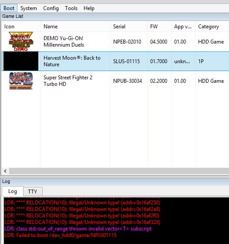Click the left scroll arrow of game list
Viewport: 229px width, 244px height.
tap(5, 171)
